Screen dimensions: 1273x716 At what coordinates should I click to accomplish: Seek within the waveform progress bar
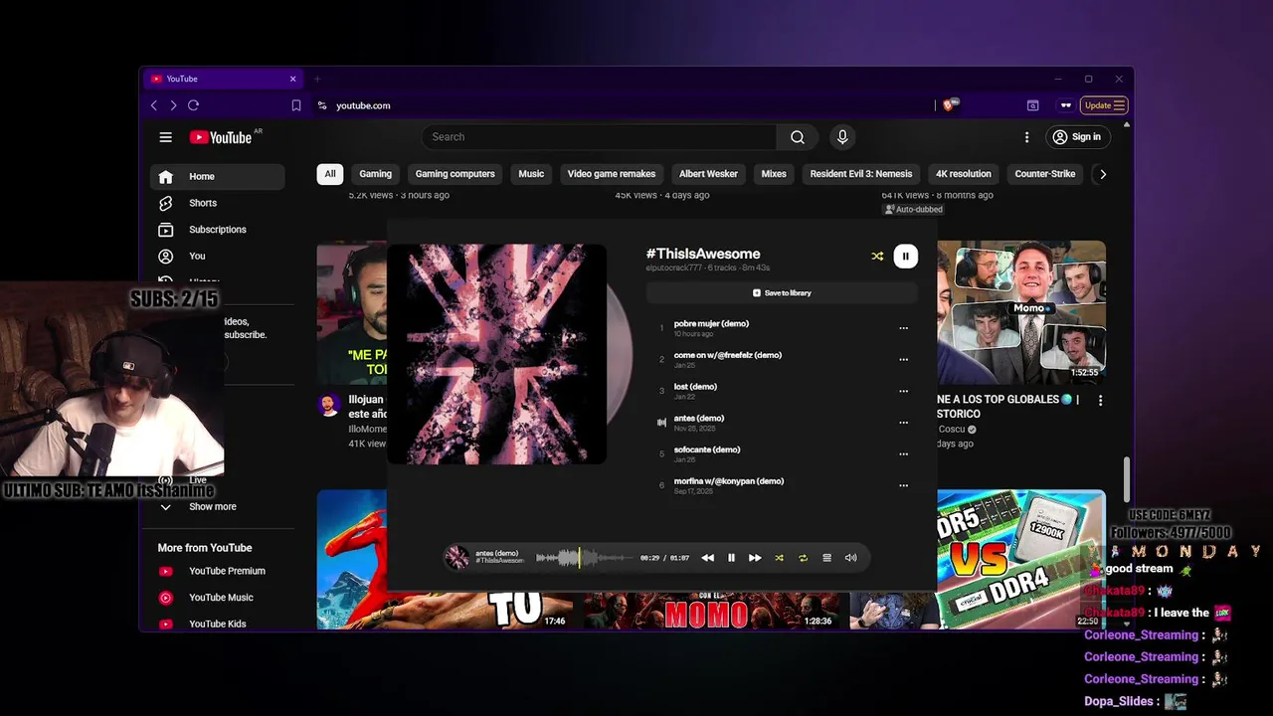tap(585, 558)
